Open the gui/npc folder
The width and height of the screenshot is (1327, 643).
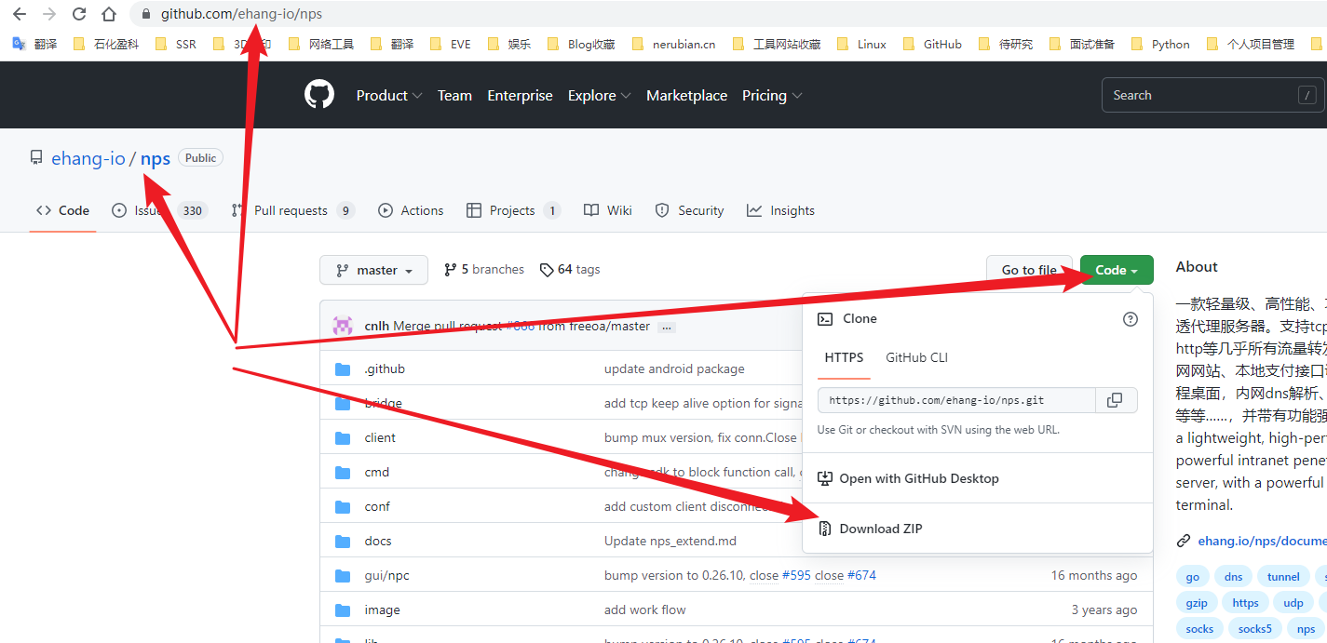386,575
